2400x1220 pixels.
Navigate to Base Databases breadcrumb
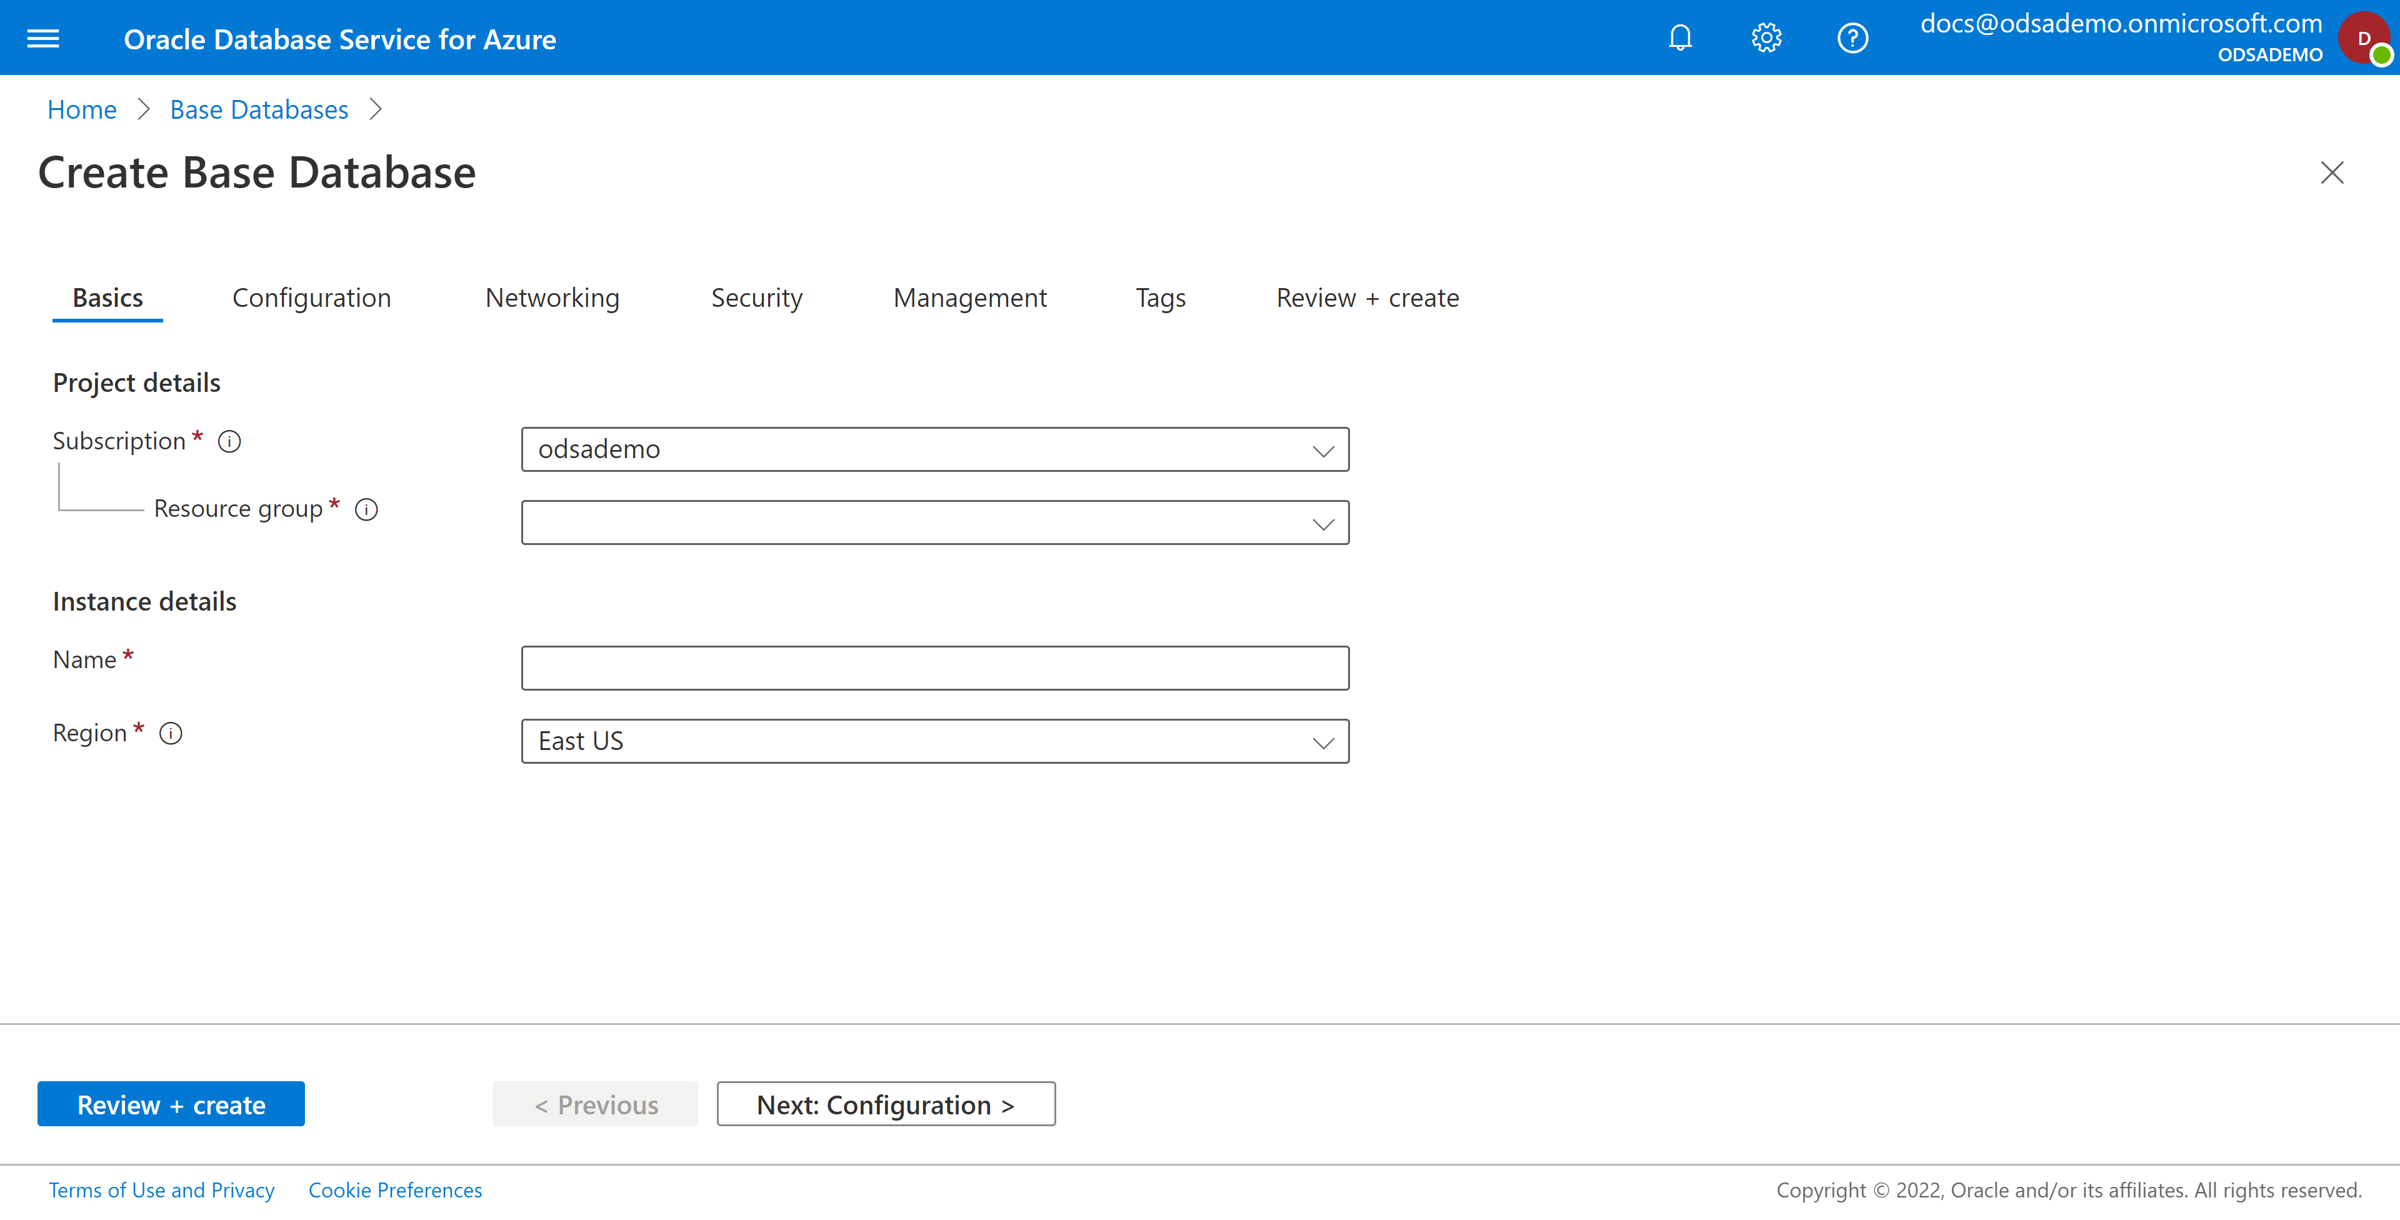(259, 110)
